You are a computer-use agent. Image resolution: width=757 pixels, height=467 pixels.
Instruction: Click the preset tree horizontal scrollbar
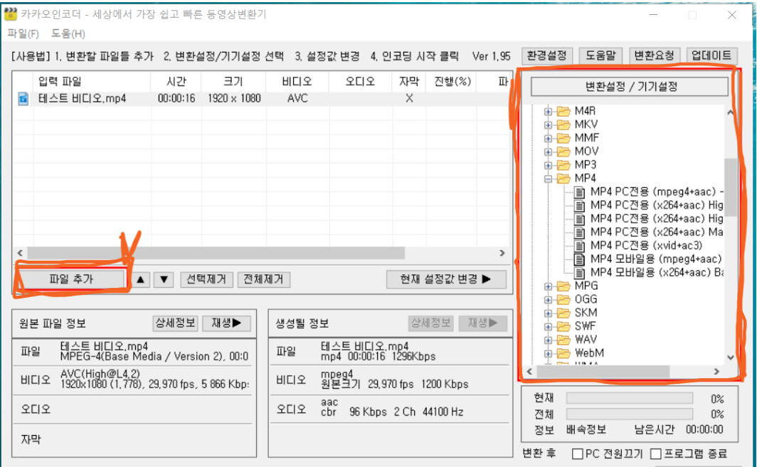(603, 372)
